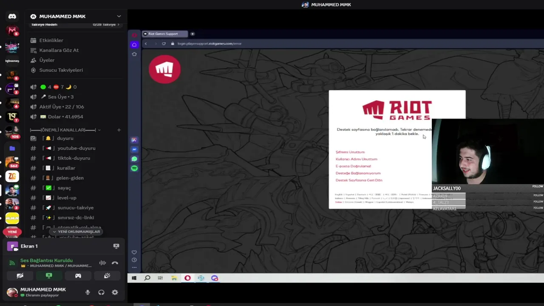Open Sunucu Takviyeleri server boosts
The image size is (544, 306).
(61, 70)
